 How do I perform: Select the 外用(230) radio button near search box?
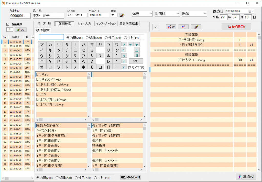pyautogui.click(x=106, y=38)
